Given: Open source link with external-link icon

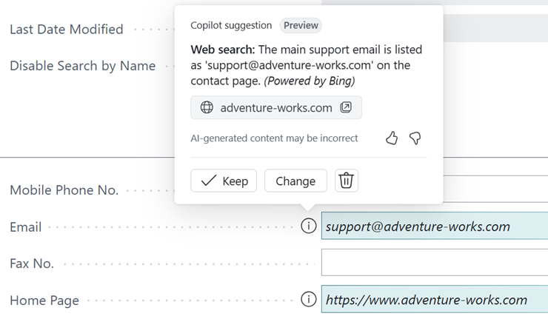Looking at the screenshot, I should (346, 107).
